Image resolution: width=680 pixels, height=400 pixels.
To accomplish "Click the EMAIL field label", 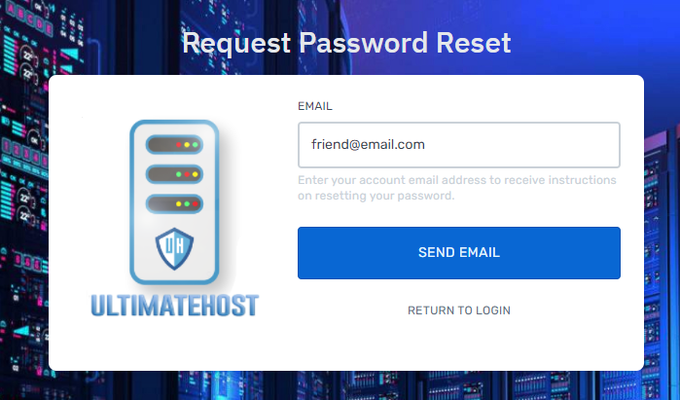I will [x=315, y=106].
